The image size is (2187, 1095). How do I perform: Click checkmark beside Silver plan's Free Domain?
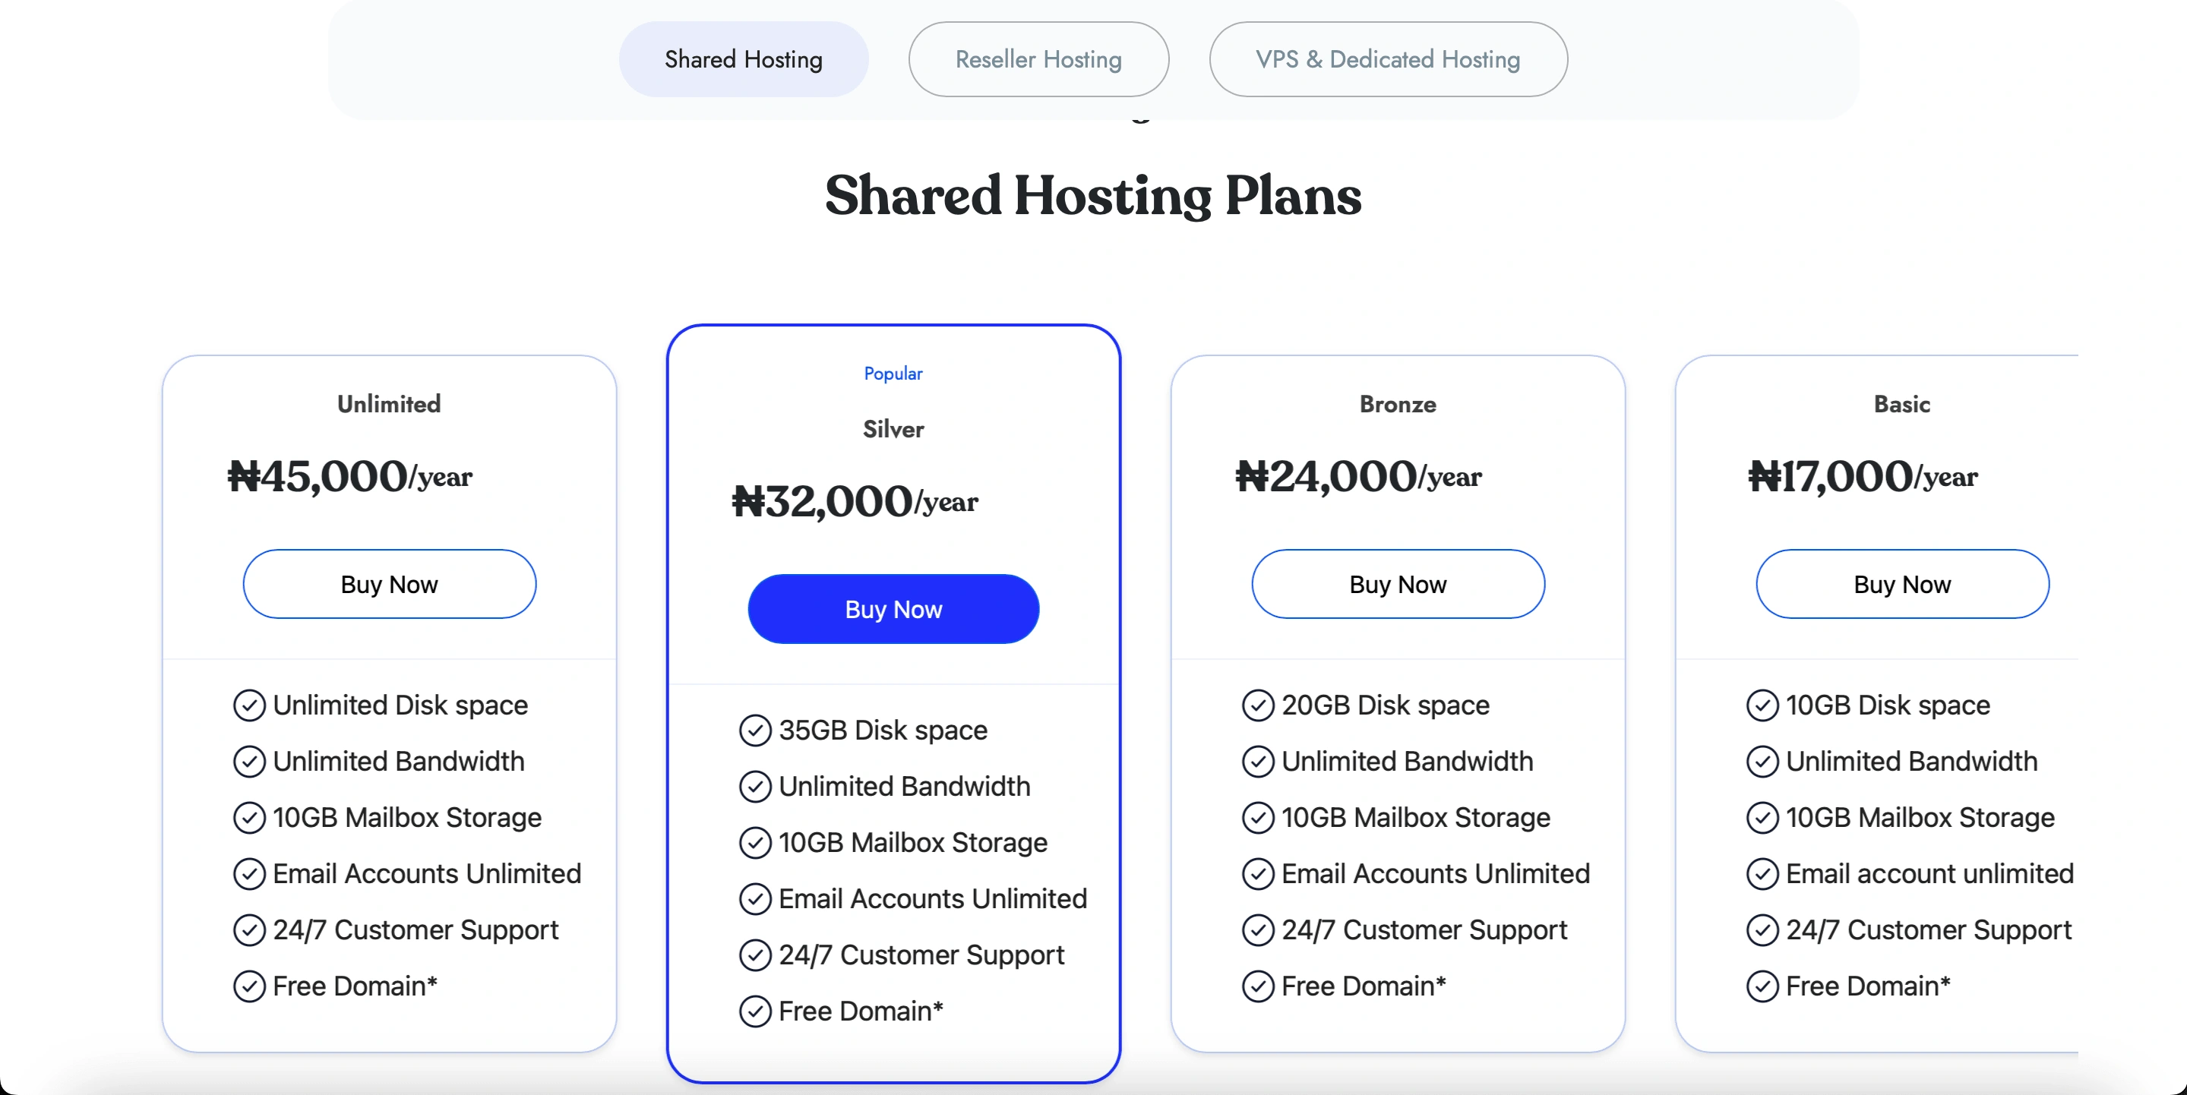click(x=755, y=1011)
